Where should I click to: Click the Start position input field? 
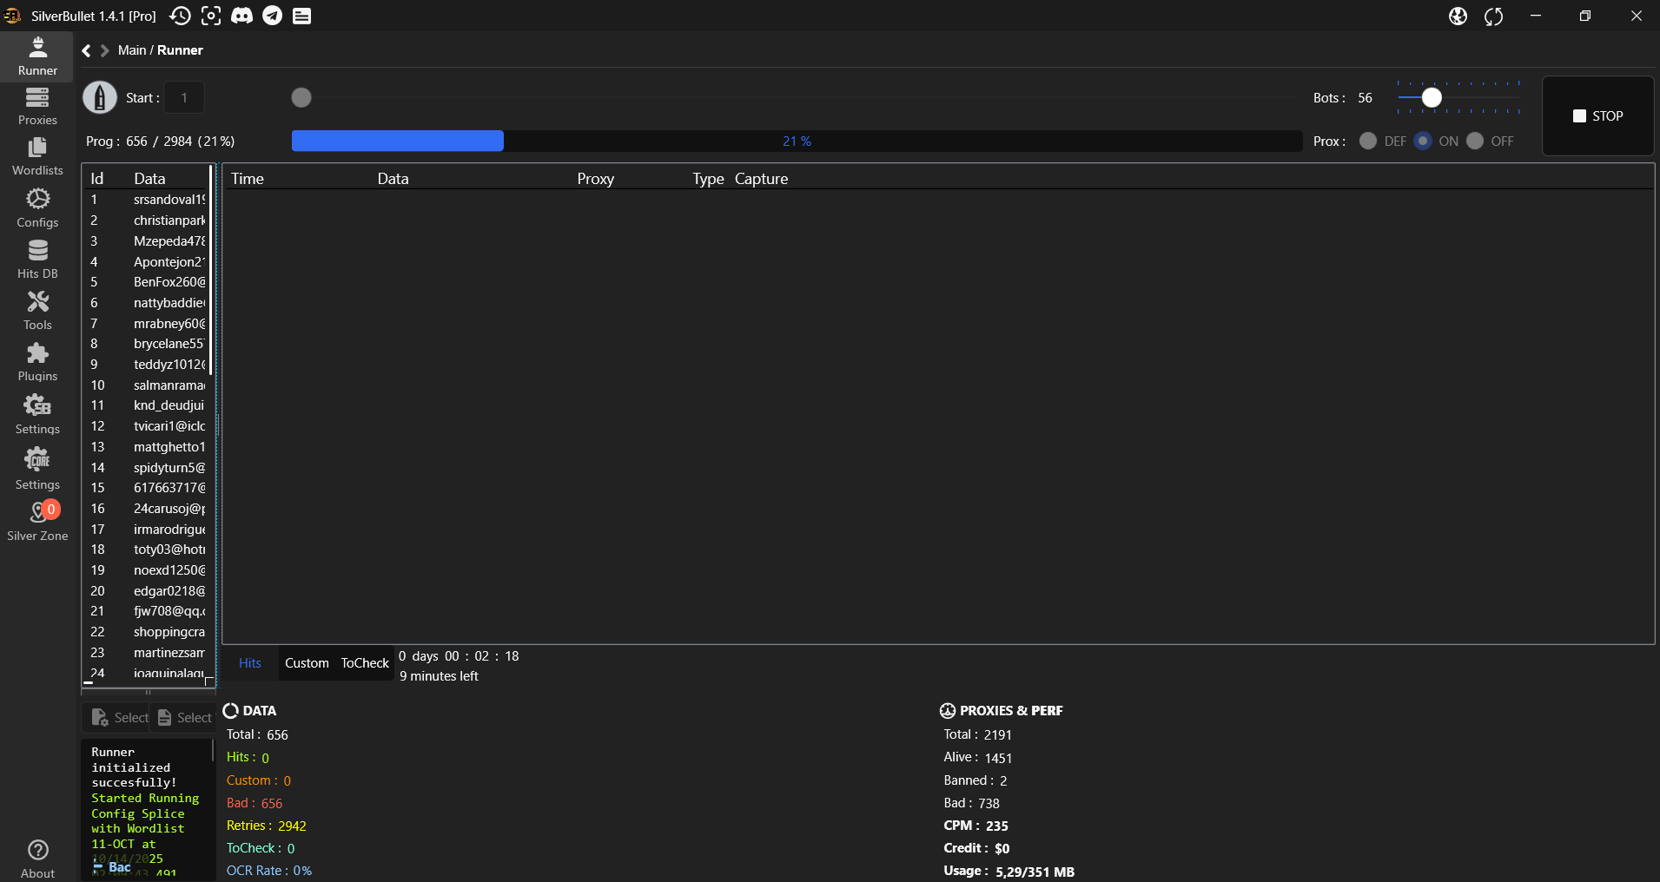pyautogui.click(x=184, y=98)
